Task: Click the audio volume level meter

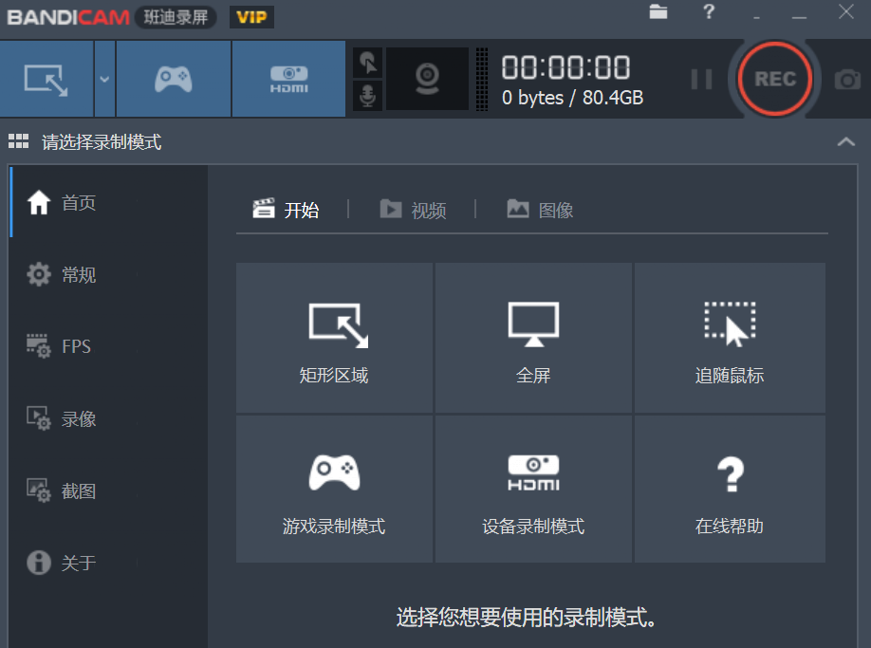Action: click(482, 79)
